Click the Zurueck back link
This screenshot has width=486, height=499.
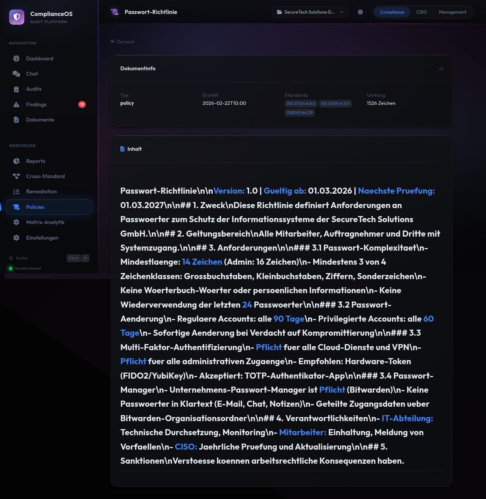point(123,42)
